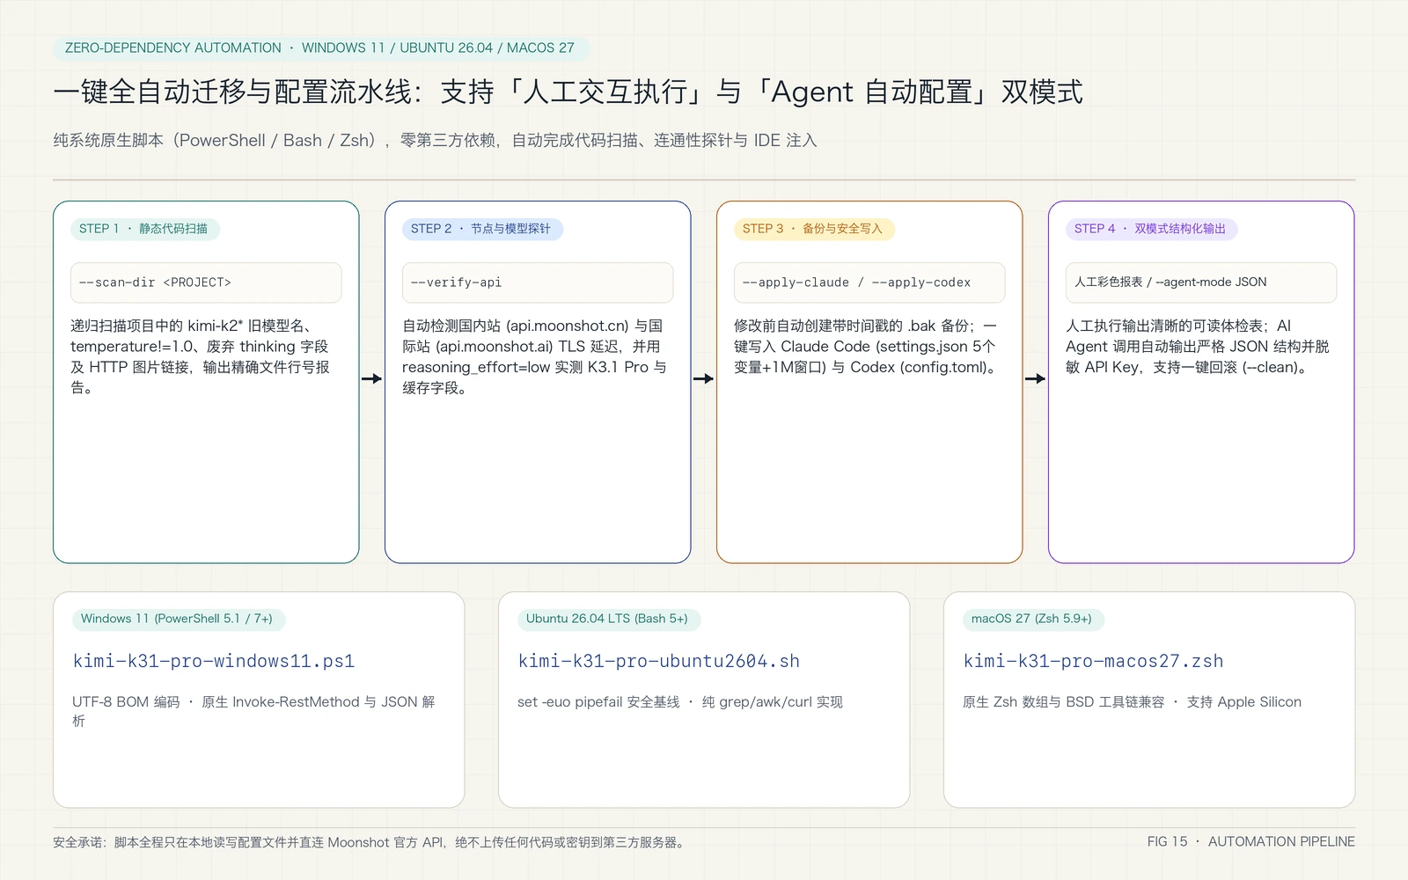
Task: Click the description starting 递归扫描项目中的 kimi-k2*
Action: 202,356
